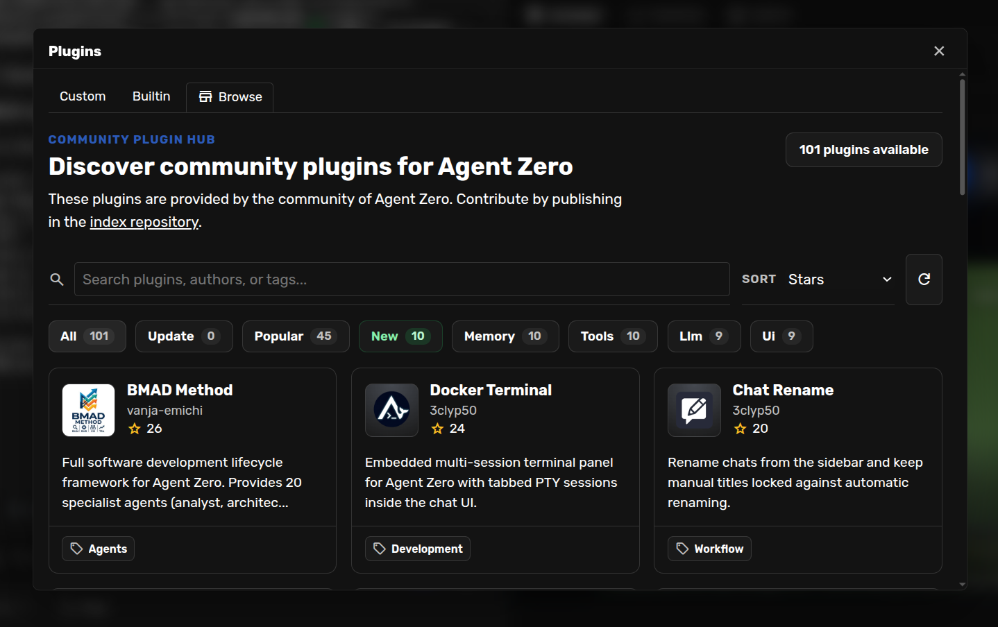Click the Chat Rename star icon

click(x=741, y=429)
